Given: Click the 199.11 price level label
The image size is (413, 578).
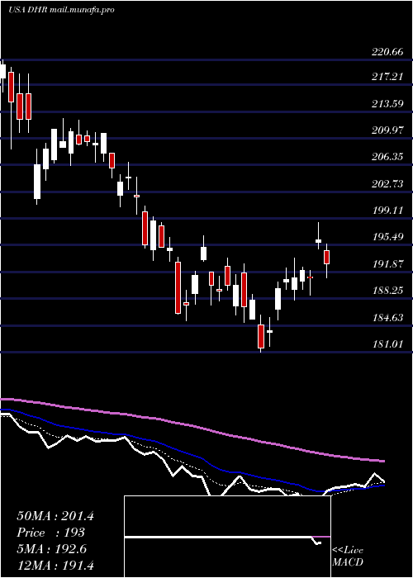Looking at the screenshot, I should [x=387, y=211].
